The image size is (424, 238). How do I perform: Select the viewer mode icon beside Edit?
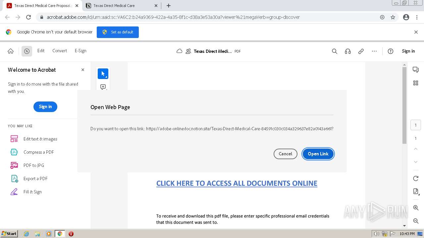click(x=27, y=51)
